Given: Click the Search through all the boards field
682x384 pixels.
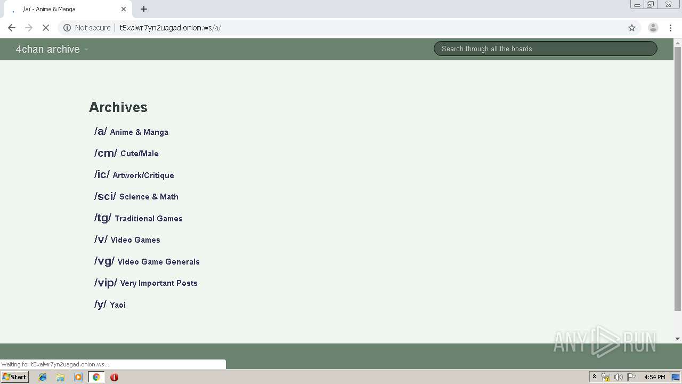Looking at the screenshot, I should coord(546,49).
